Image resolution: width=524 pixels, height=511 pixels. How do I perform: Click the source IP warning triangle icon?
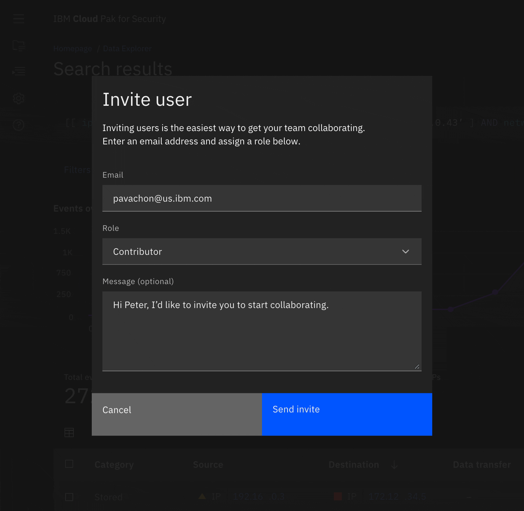[202, 497]
